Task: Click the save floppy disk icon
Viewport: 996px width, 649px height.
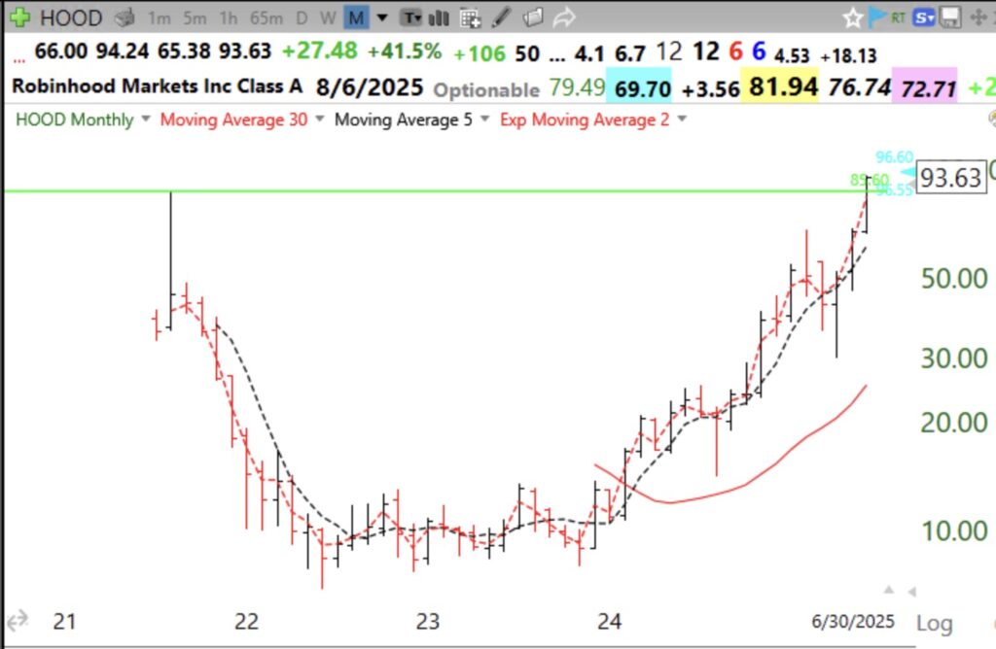Action: (x=950, y=17)
